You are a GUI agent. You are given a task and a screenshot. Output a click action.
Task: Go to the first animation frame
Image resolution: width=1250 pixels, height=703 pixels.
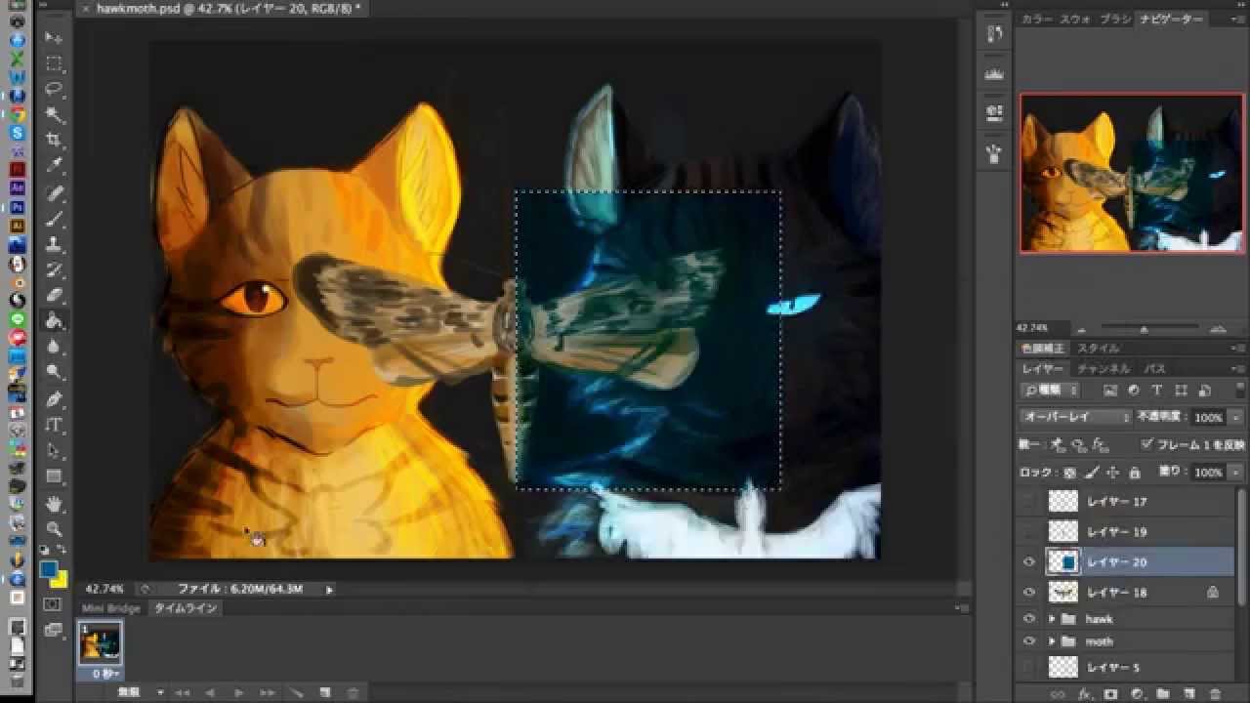tap(182, 692)
